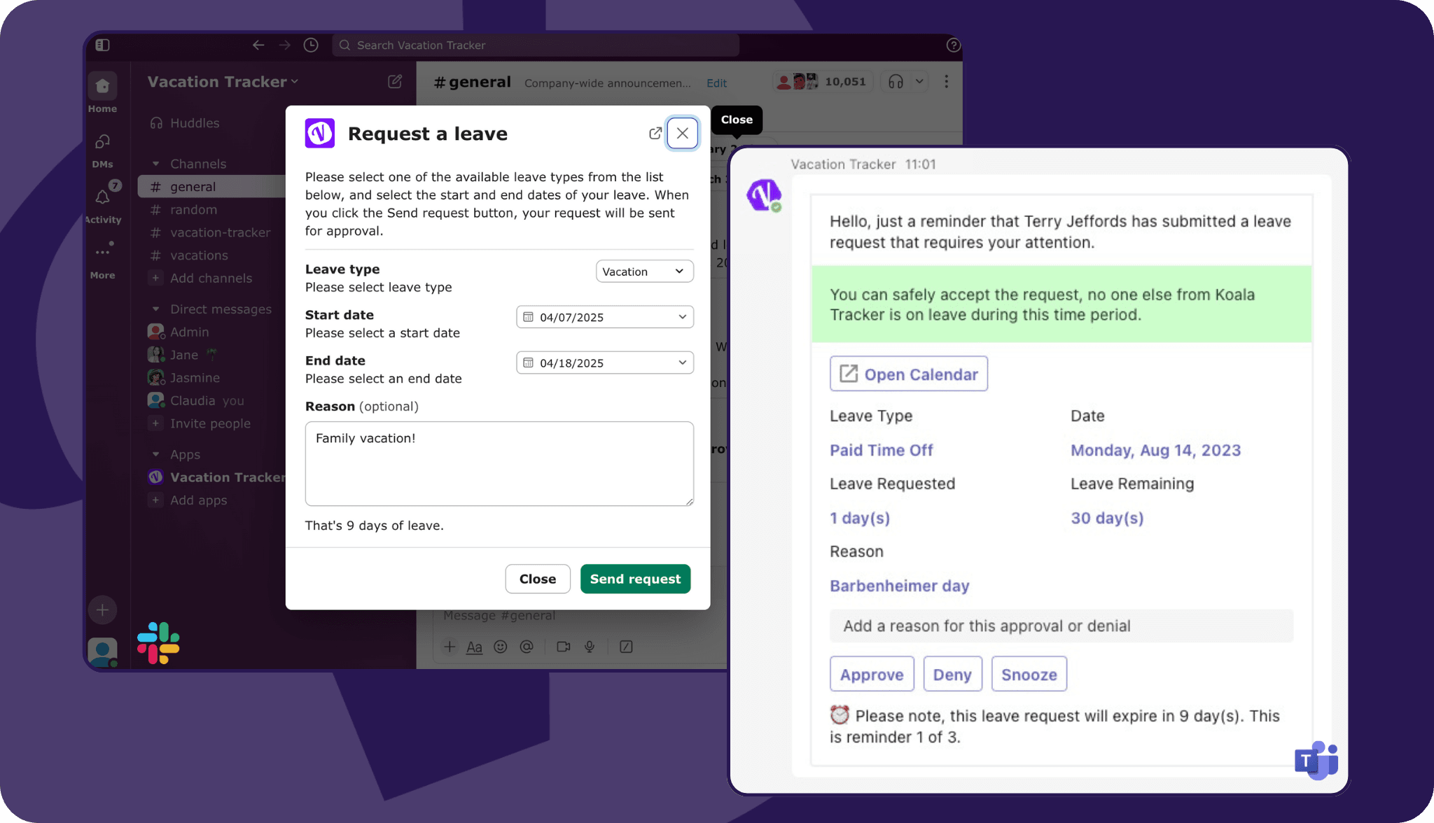
Task: Toggle text formatting Aa icon
Action: coord(474,647)
